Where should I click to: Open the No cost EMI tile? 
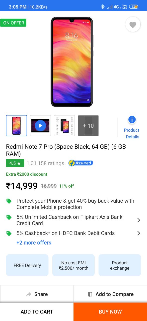[x=73, y=265]
